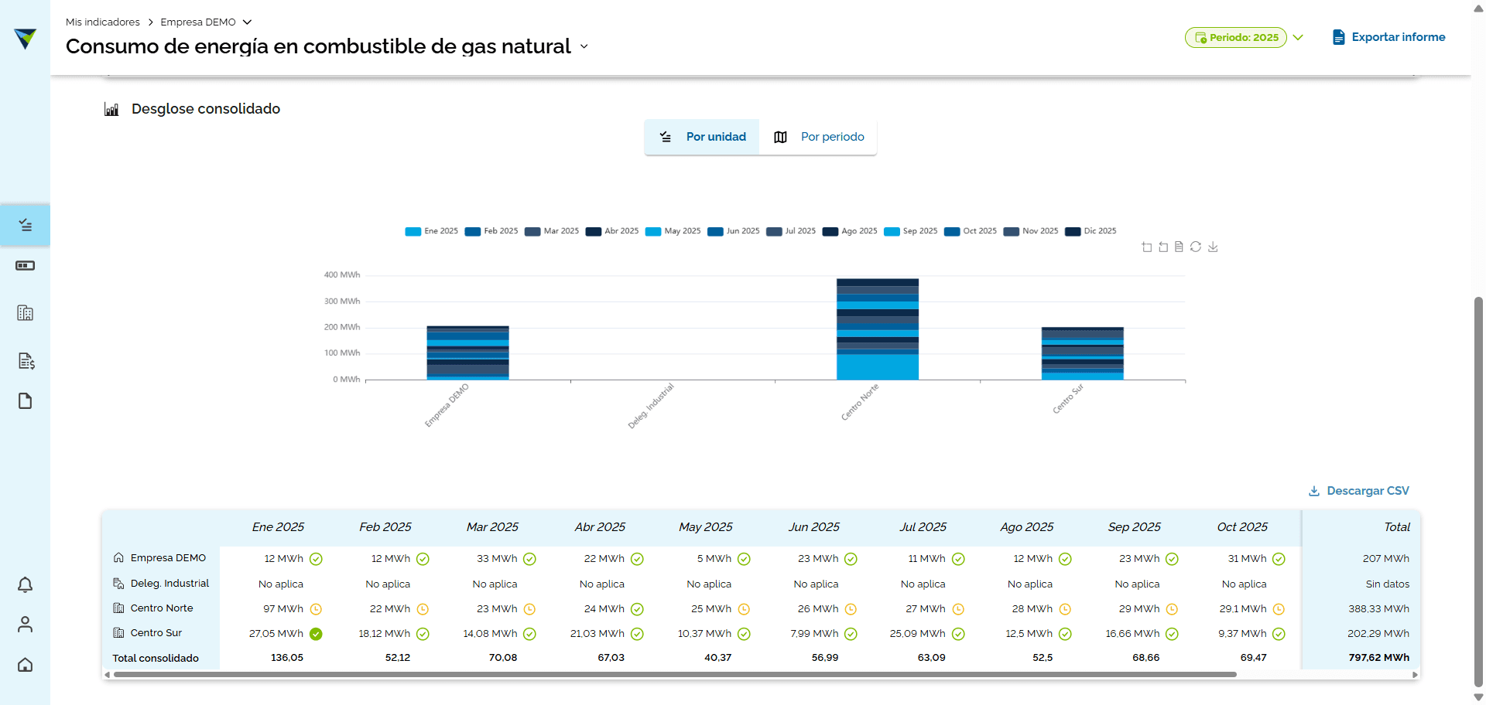Toggle the Ago 2025 legend series
Viewport: 1486px width, 705px height.
click(849, 231)
